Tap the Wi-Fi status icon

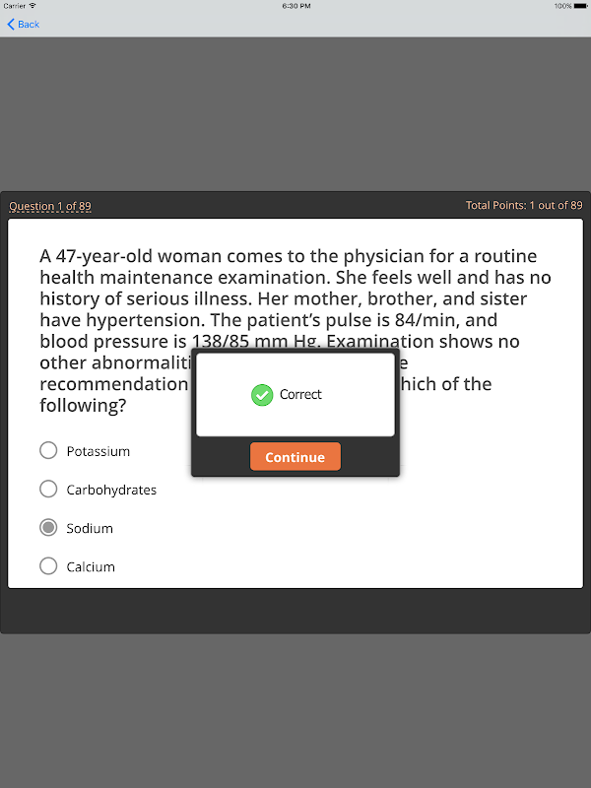tap(33, 6)
